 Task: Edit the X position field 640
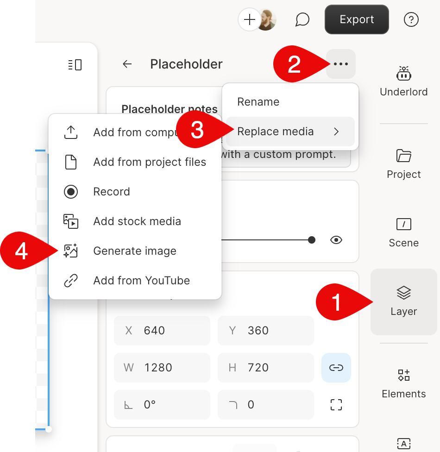click(x=162, y=330)
